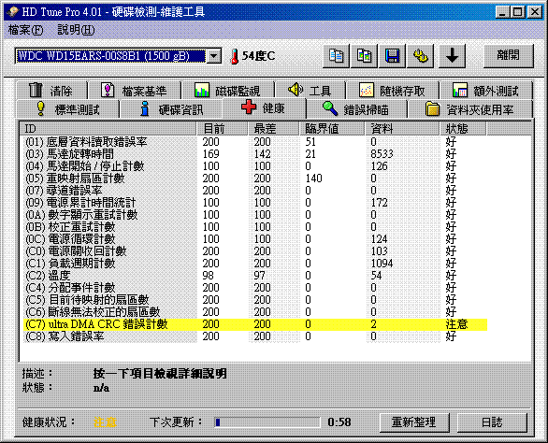Click the copy text to clipboard icon
Image resolution: width=548 pixels, height=443 pixels.
336,55
